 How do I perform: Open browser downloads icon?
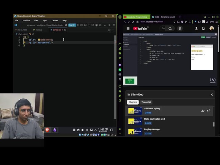(x=207, y=22)
